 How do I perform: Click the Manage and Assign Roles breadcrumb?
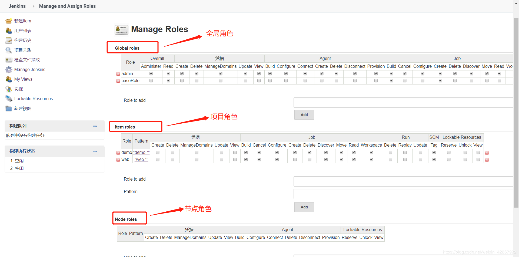coord(67,6)
